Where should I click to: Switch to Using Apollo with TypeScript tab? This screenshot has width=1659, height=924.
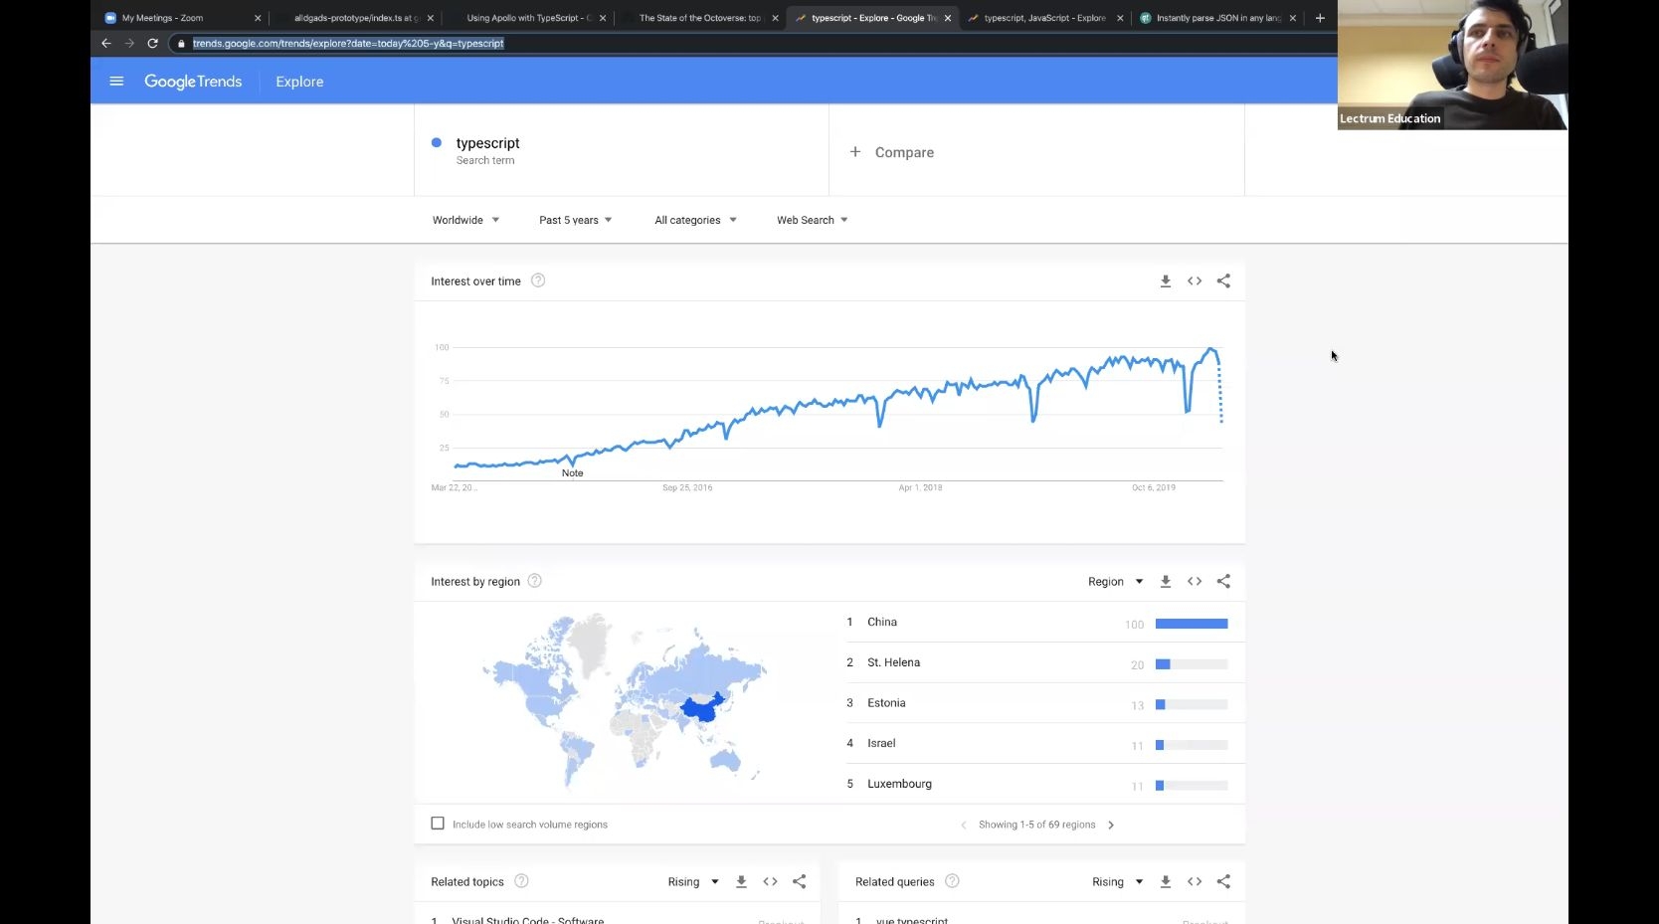[x=527, y=18]
